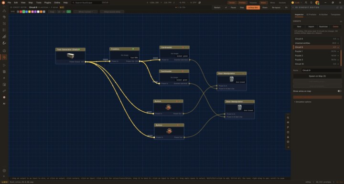This screenshot has height=184, width=344.
Task: Click the upper Door Manipulator node header
Action: (x=231, y=74)
